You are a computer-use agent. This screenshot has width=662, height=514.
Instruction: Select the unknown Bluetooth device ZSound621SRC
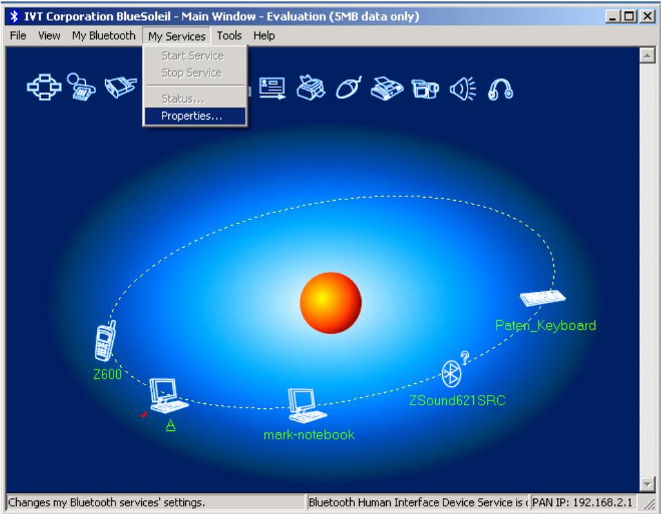point(454,369)
